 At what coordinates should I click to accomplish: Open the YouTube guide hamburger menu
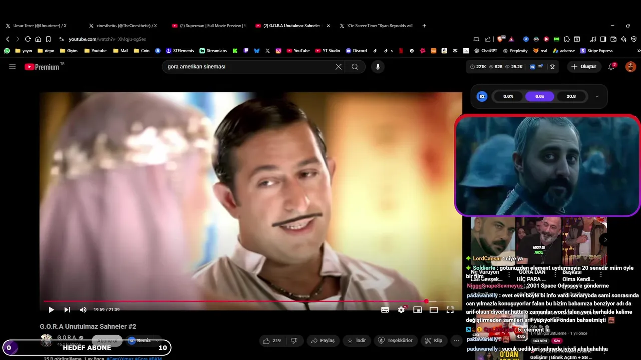tap(12, 66)
